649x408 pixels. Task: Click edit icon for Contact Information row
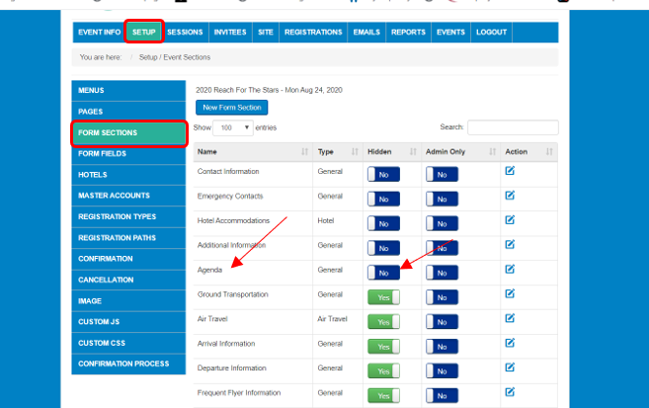pos(510,171)
